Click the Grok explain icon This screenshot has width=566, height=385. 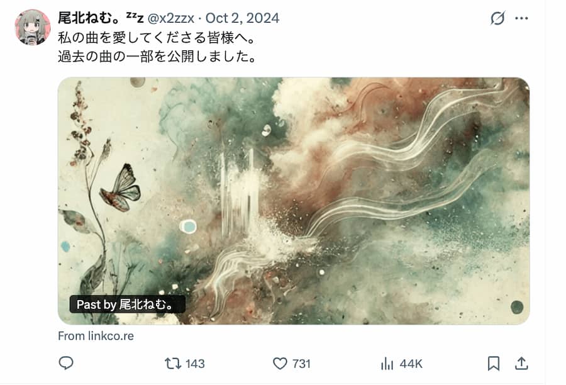pos(497,18)
